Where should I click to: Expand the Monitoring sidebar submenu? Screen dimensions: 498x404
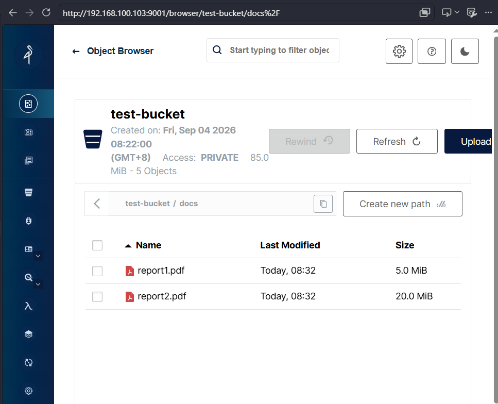click(38, 284)
